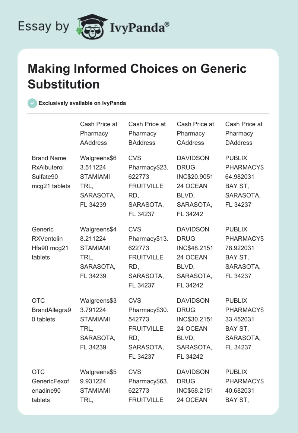This screenshot has height=433, width=298.
Task: Click CVS Pharmacy cell in the Ventolin row
Action: click(x=147, y=257)
